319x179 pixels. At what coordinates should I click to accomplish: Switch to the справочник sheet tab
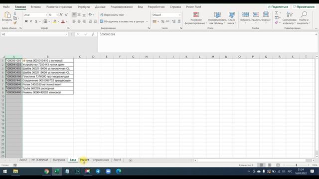(101, 160)
